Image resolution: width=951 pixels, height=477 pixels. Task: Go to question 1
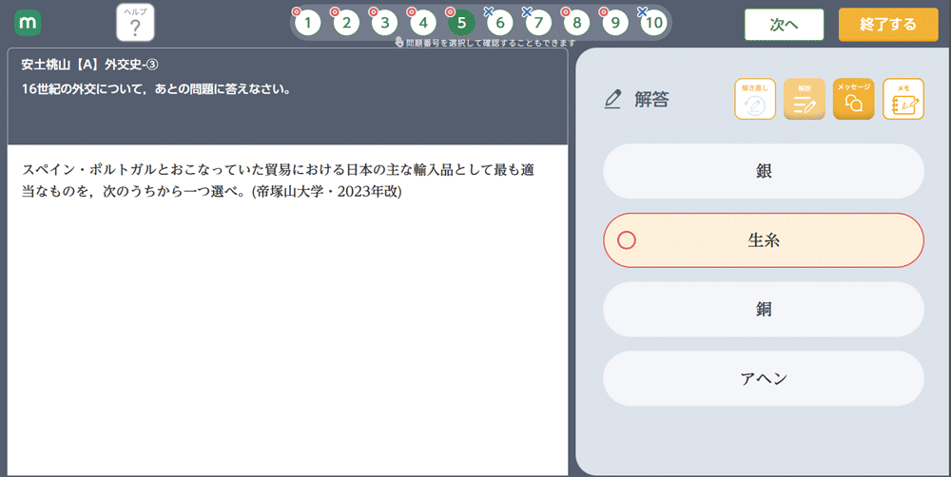click(308, 23)
